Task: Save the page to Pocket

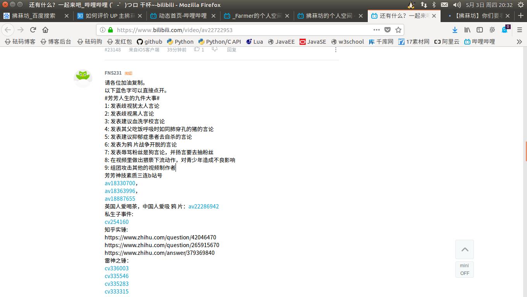Action: [387, 30]
